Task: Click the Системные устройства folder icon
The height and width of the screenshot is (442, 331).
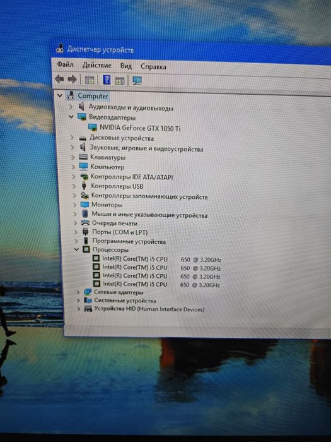Action: tap(88, 300)
